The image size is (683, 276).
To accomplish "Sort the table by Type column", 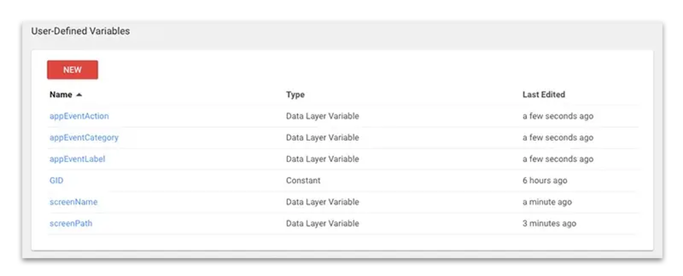I will click(295, 95).
